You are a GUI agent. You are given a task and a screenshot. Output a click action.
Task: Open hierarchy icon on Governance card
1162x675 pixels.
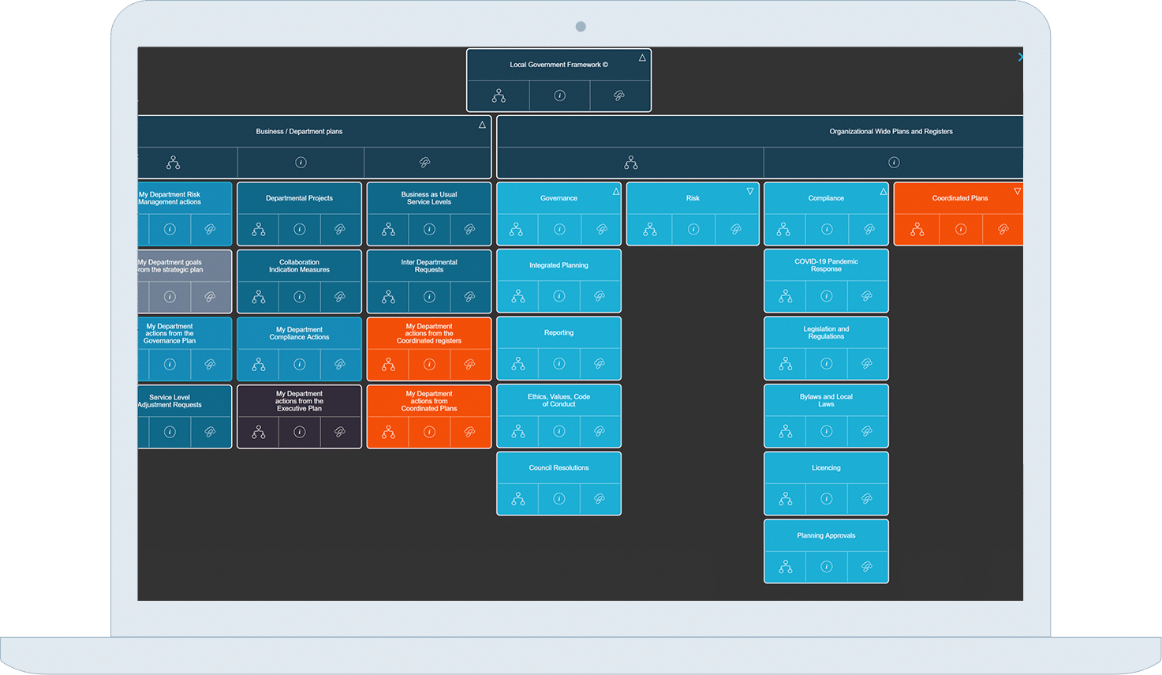516,230
